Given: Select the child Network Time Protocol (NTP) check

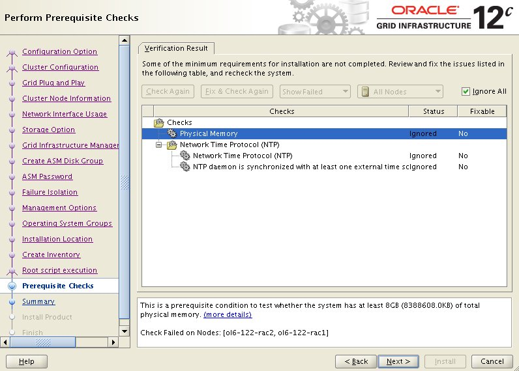Looking at the screenshot, I should pyautogui.click(x=325, y=156).
